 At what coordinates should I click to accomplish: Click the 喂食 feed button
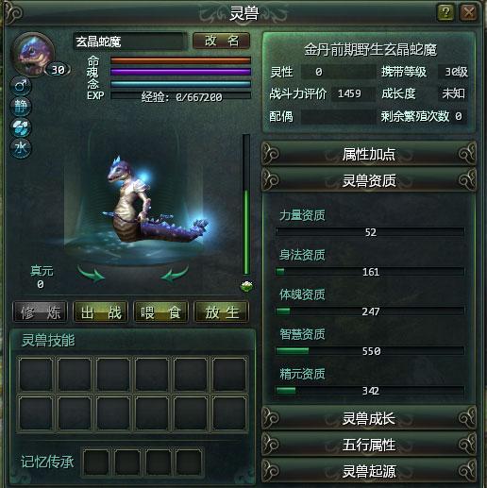click(x=161, y=312)
